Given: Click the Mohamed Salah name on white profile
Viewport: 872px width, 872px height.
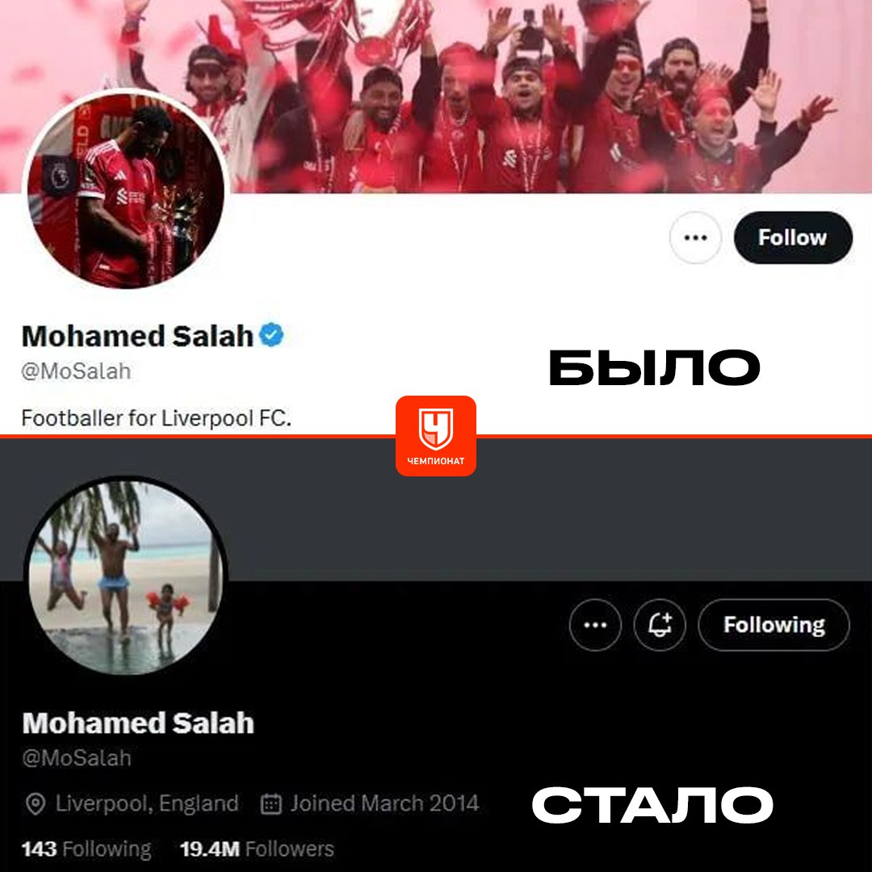Looking at the screenshot, I should (137, 336).
